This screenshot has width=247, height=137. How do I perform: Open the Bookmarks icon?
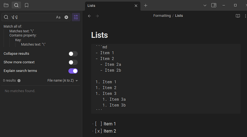tap(26, 5)
